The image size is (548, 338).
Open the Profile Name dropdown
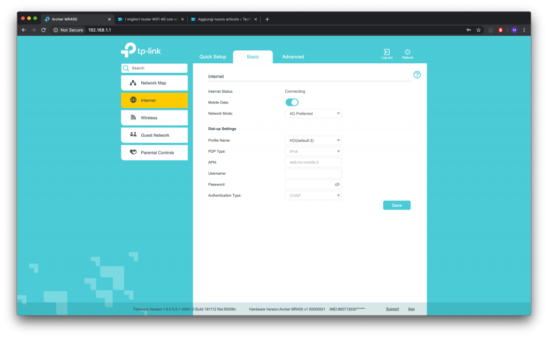(x=313, y=140)
